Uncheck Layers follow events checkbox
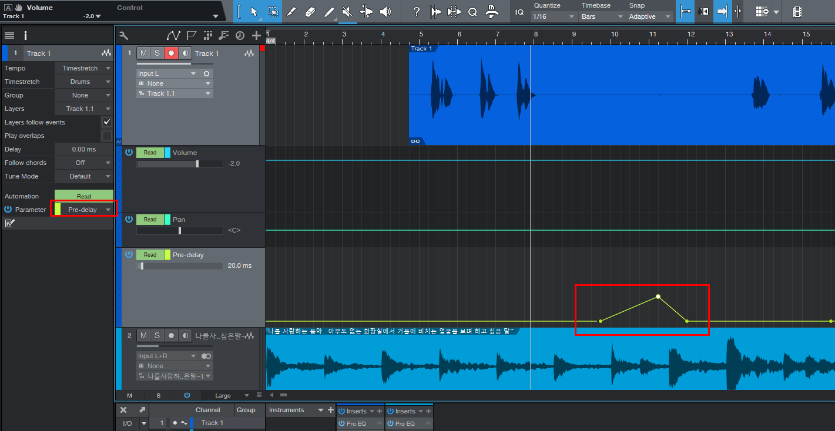Screen dimensions: 835x431 click(x=106, y=122)
